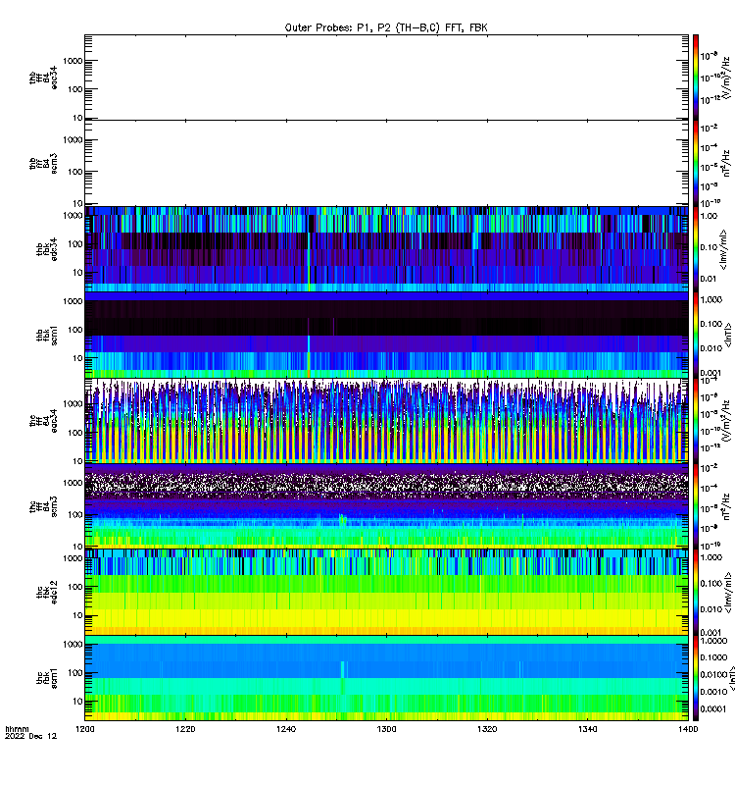Click the color bar beside thc fff scm3 panel
This screenshot has height=785, width=735.
(x=696, y=506)
